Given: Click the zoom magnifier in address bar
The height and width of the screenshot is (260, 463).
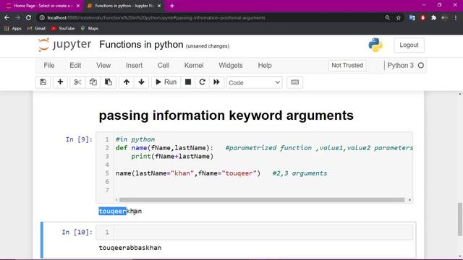Looking at the screenshot, I should click(388, 17).
